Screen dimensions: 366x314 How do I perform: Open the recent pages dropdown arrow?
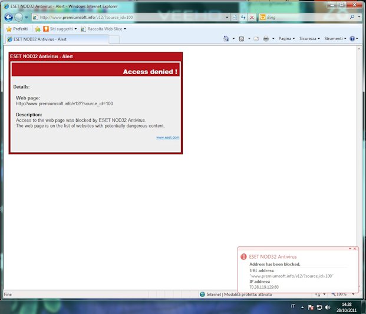[26, 18]
